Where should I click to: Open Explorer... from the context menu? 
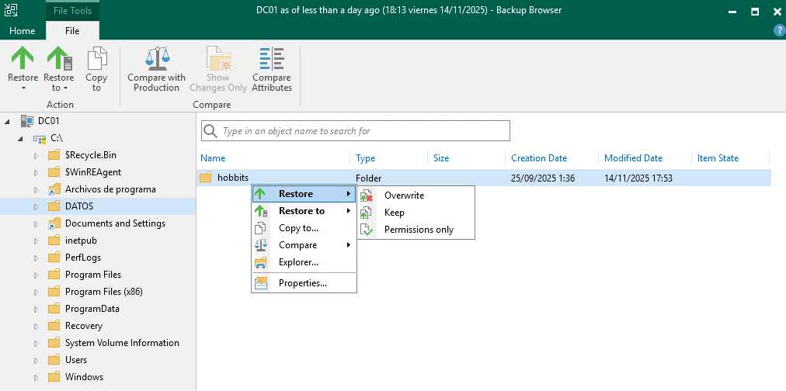(298, 262)
